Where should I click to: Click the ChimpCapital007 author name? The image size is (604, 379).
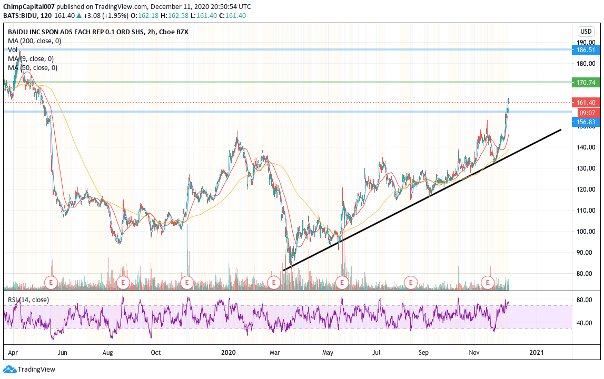(29, 6)
